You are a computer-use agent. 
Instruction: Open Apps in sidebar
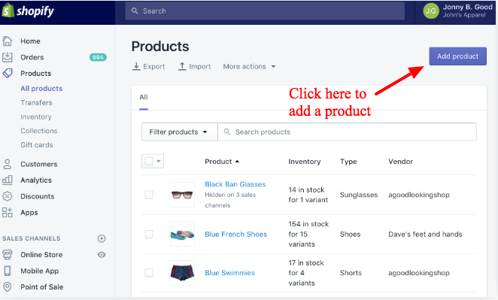pos(29,212)
